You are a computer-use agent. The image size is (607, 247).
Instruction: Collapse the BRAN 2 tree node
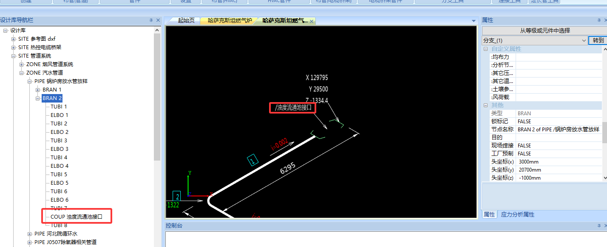(x=38, y=98)
